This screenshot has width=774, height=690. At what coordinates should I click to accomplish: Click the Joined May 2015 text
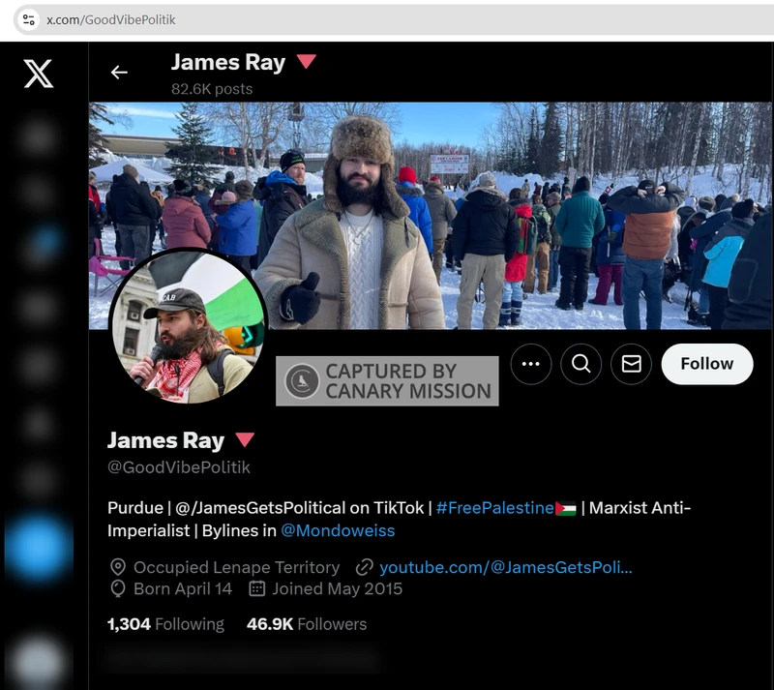coord(337,588)
